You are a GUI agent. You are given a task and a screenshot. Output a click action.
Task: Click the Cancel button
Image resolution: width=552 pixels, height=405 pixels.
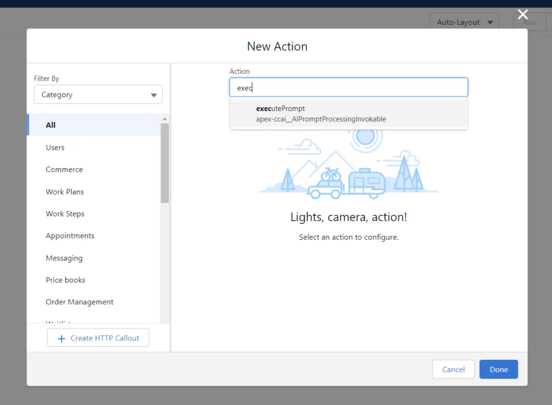(453, 369)
